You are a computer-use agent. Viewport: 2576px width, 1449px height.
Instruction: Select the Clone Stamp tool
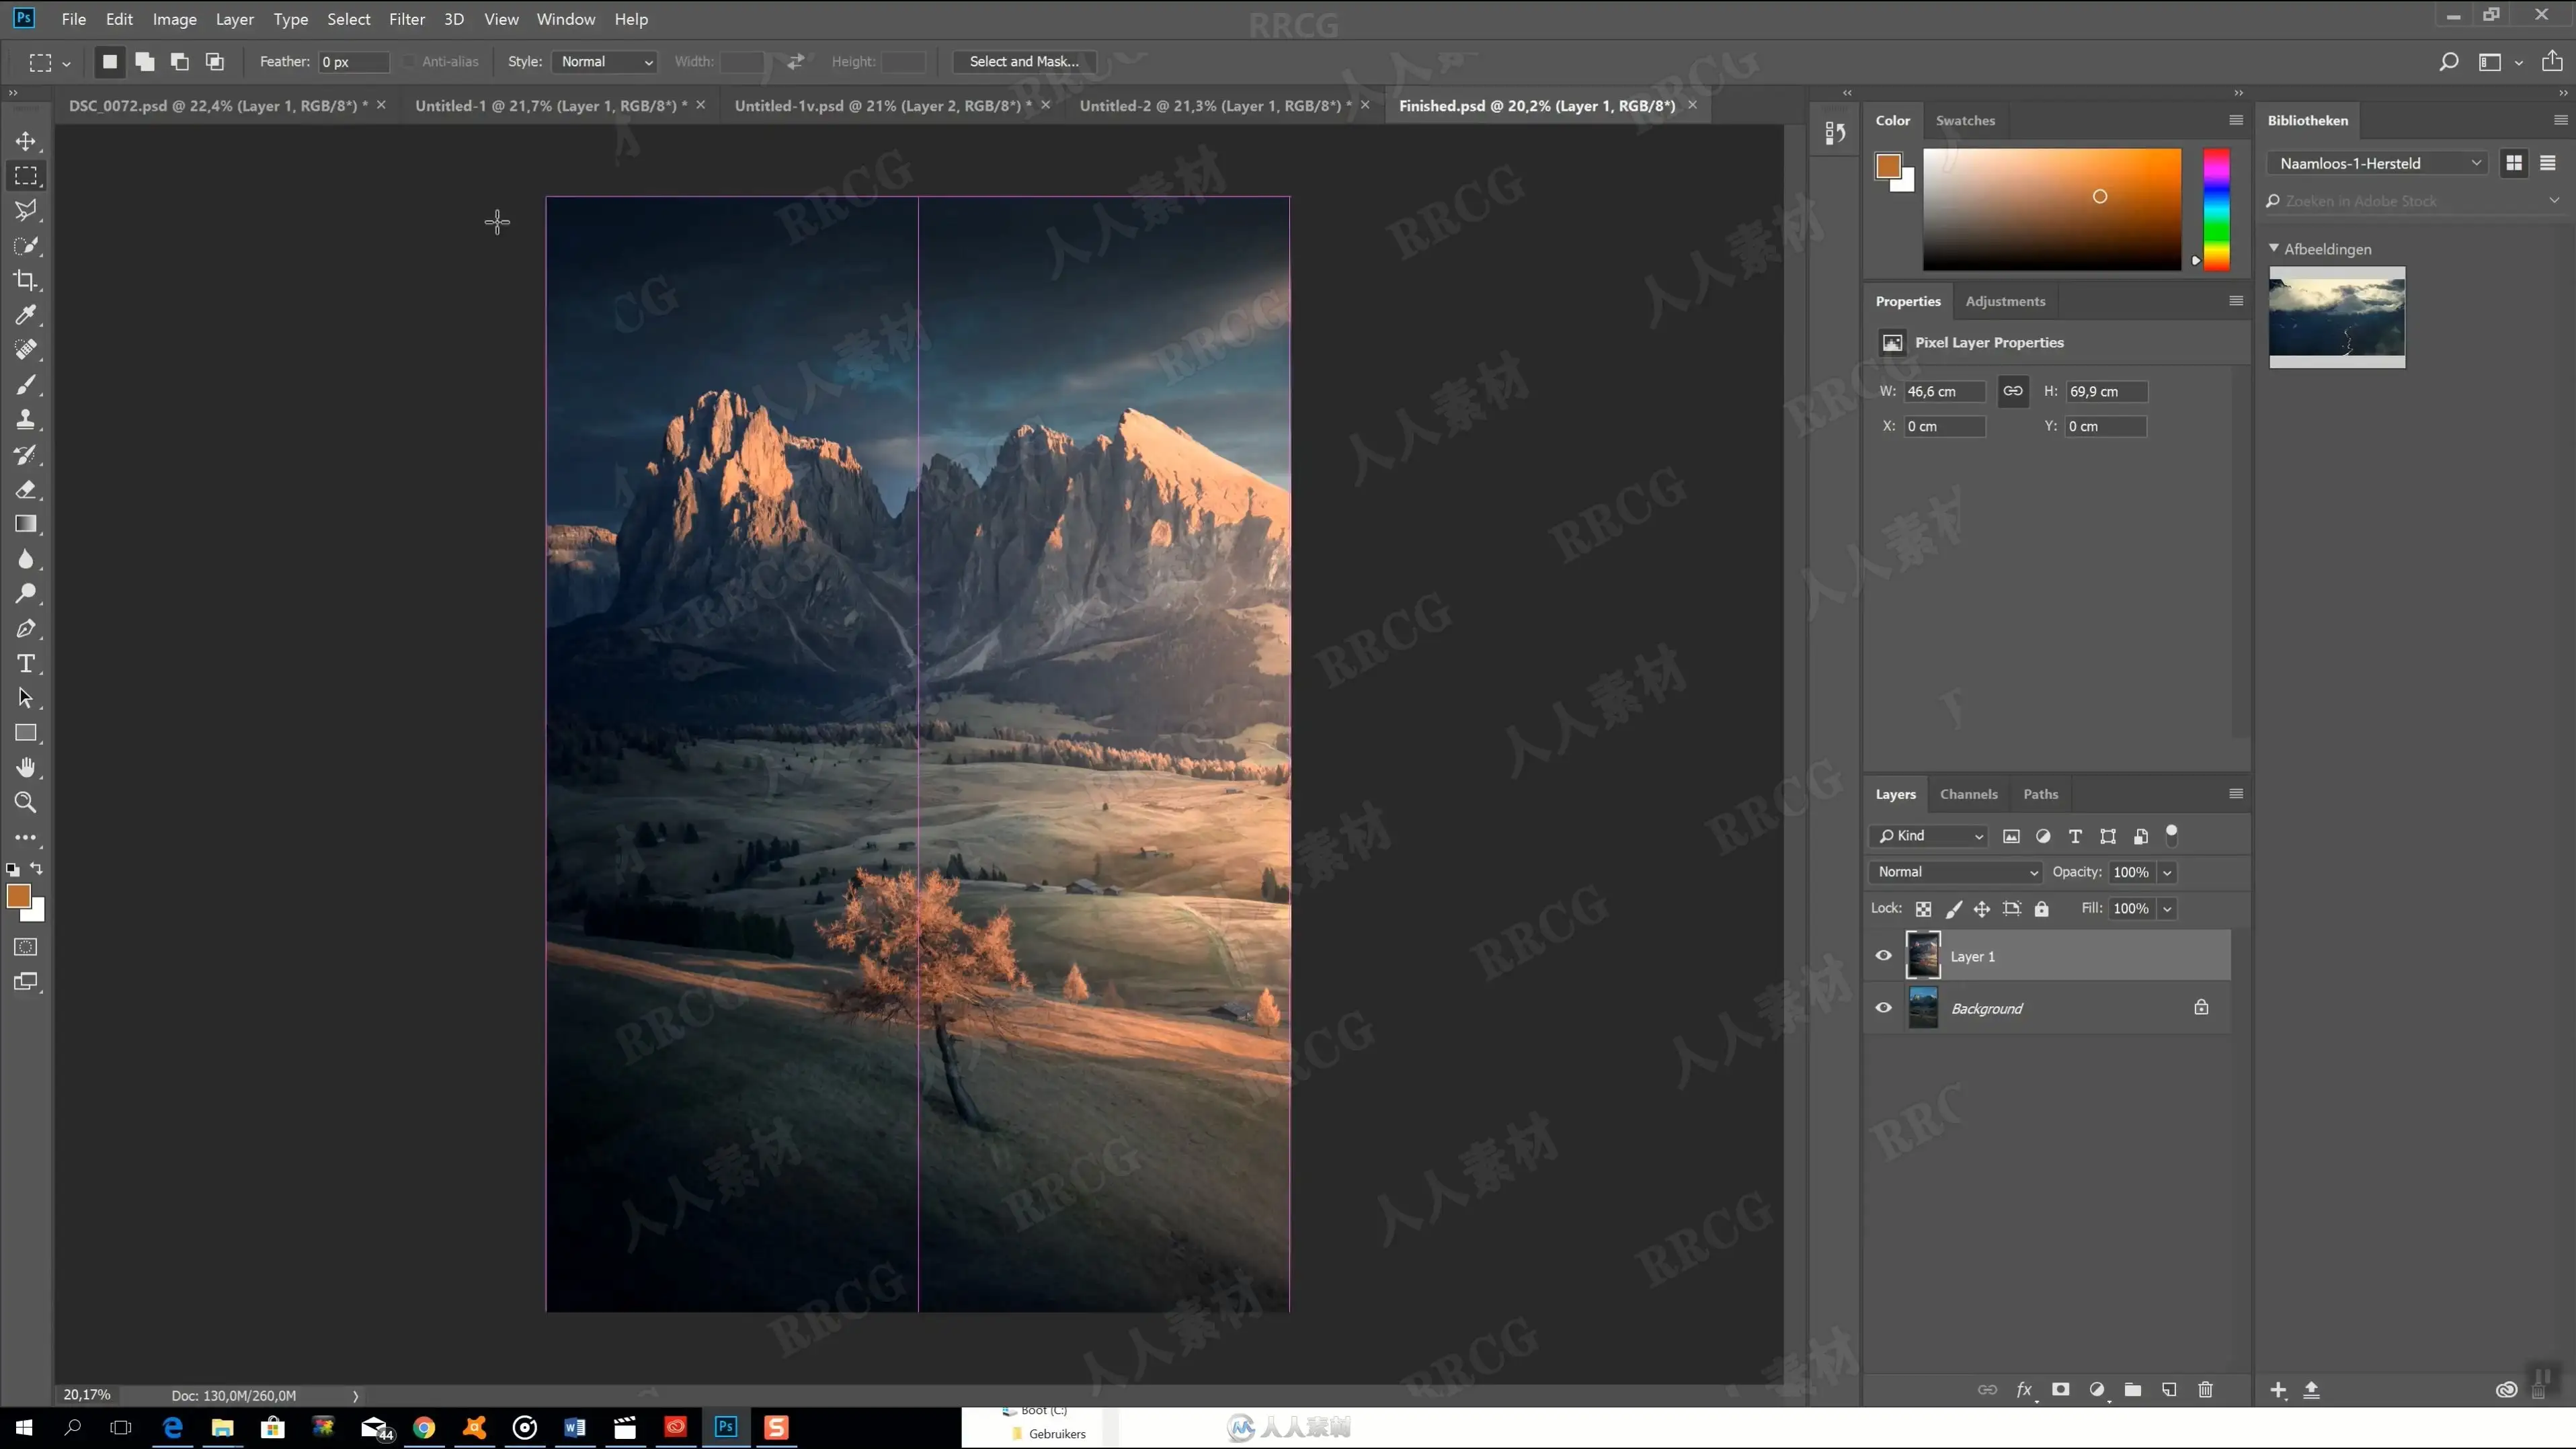26,420
